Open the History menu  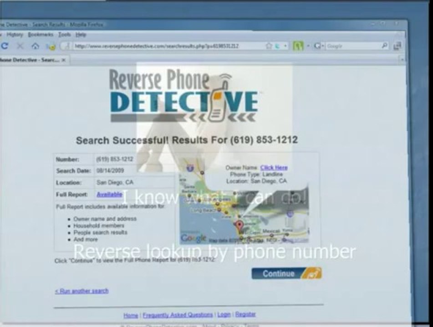(x=15, y=35)
